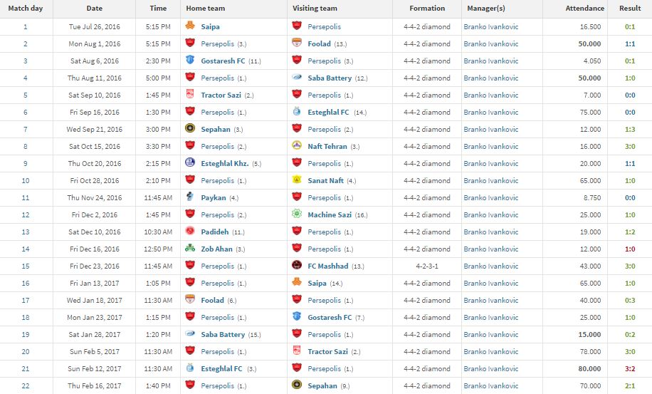The image size is (652, 394).
Task: Open the 1:3 result against Sepahan
Action: point(630,130)
